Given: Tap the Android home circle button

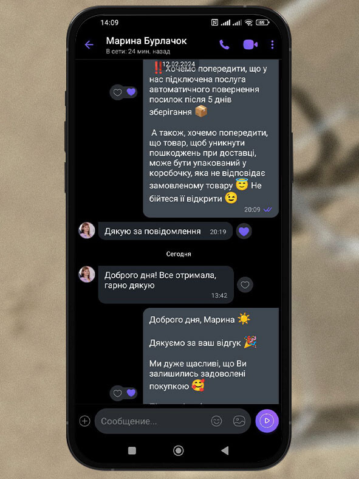Looking at the screenshot, I should tap(178, 450).
